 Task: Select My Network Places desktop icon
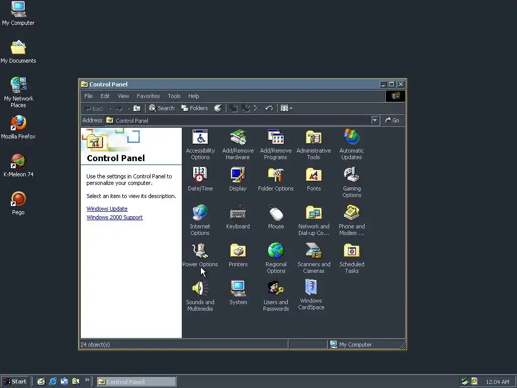point(19,92)
